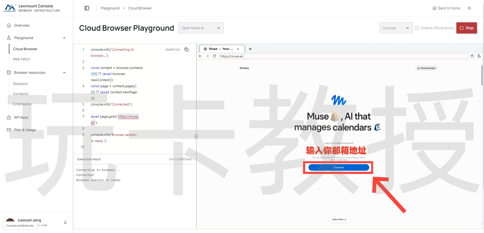Click the Lexmount logo icon
This screenshot has height=233, width=484.
(x=10, y=8)
